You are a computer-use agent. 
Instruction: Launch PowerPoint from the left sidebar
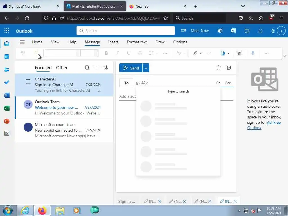coord(7,121)
